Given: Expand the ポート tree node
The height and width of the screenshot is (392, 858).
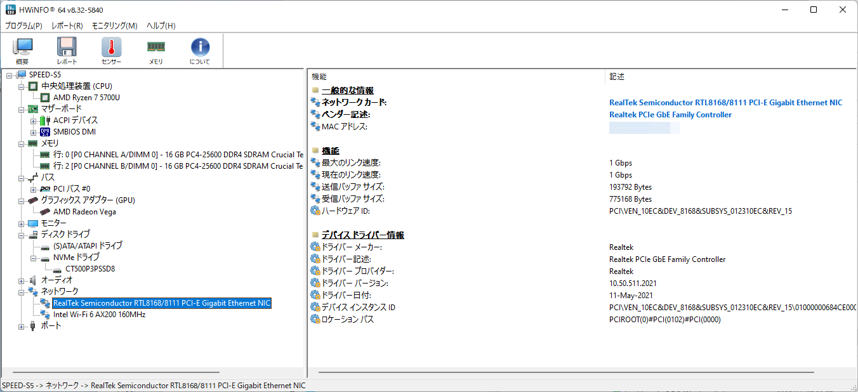Looking at the screenshot, I should tap(21, 326).
